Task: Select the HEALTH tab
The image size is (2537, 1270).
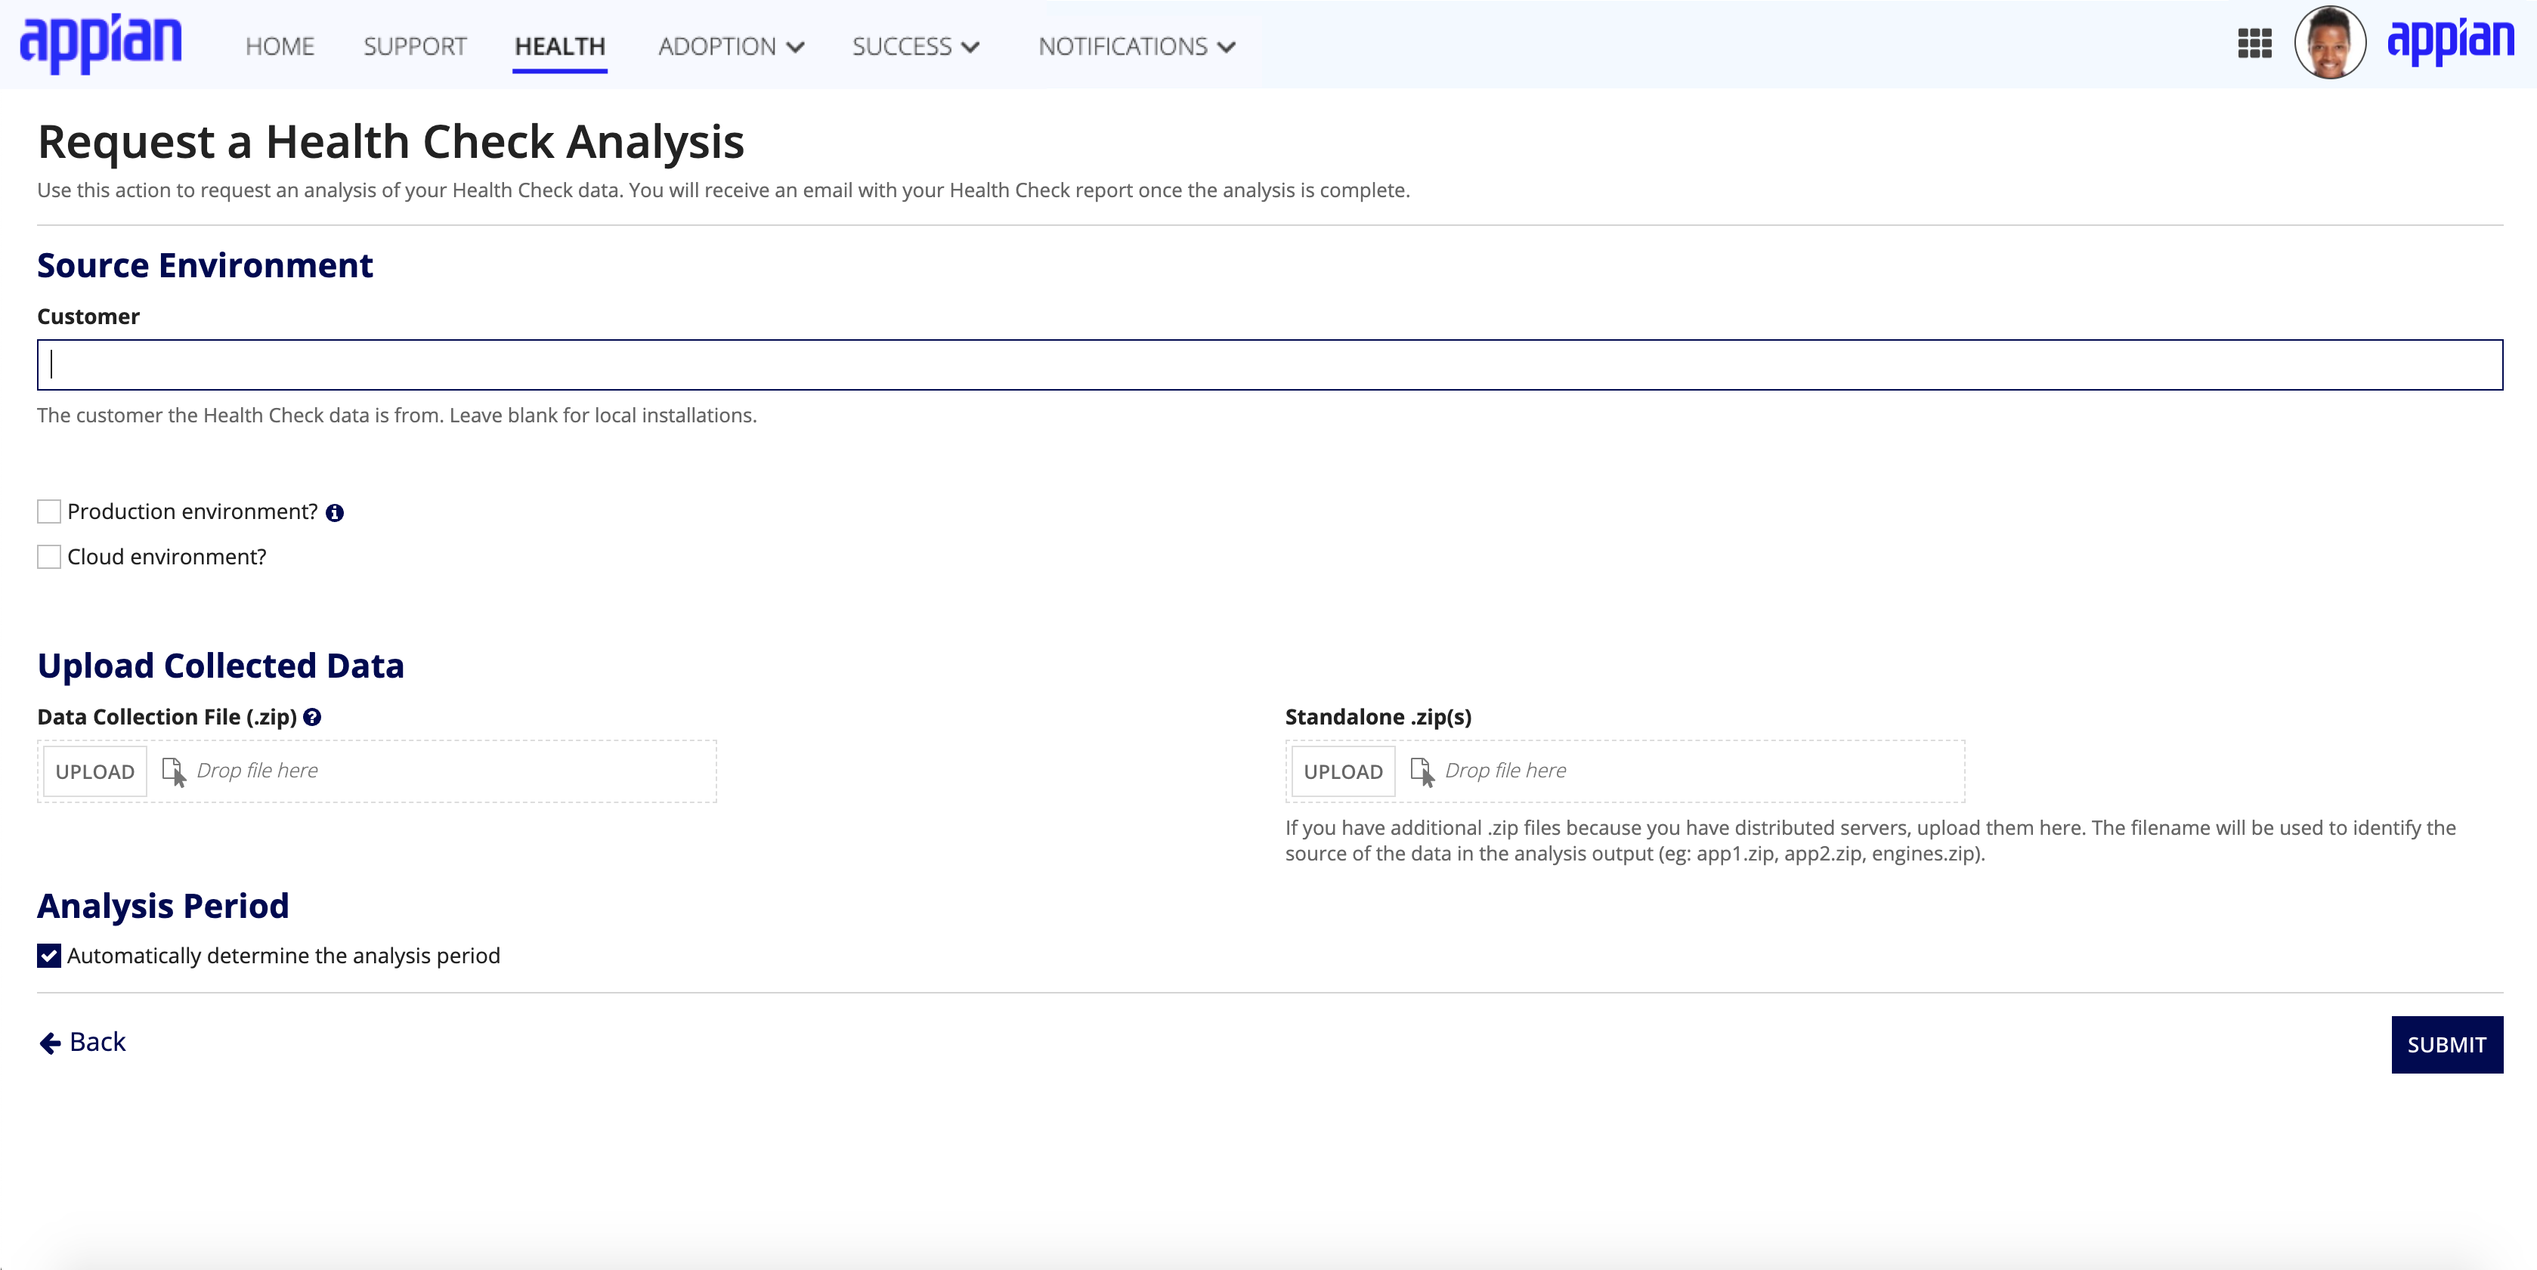Action: [559, 46]
